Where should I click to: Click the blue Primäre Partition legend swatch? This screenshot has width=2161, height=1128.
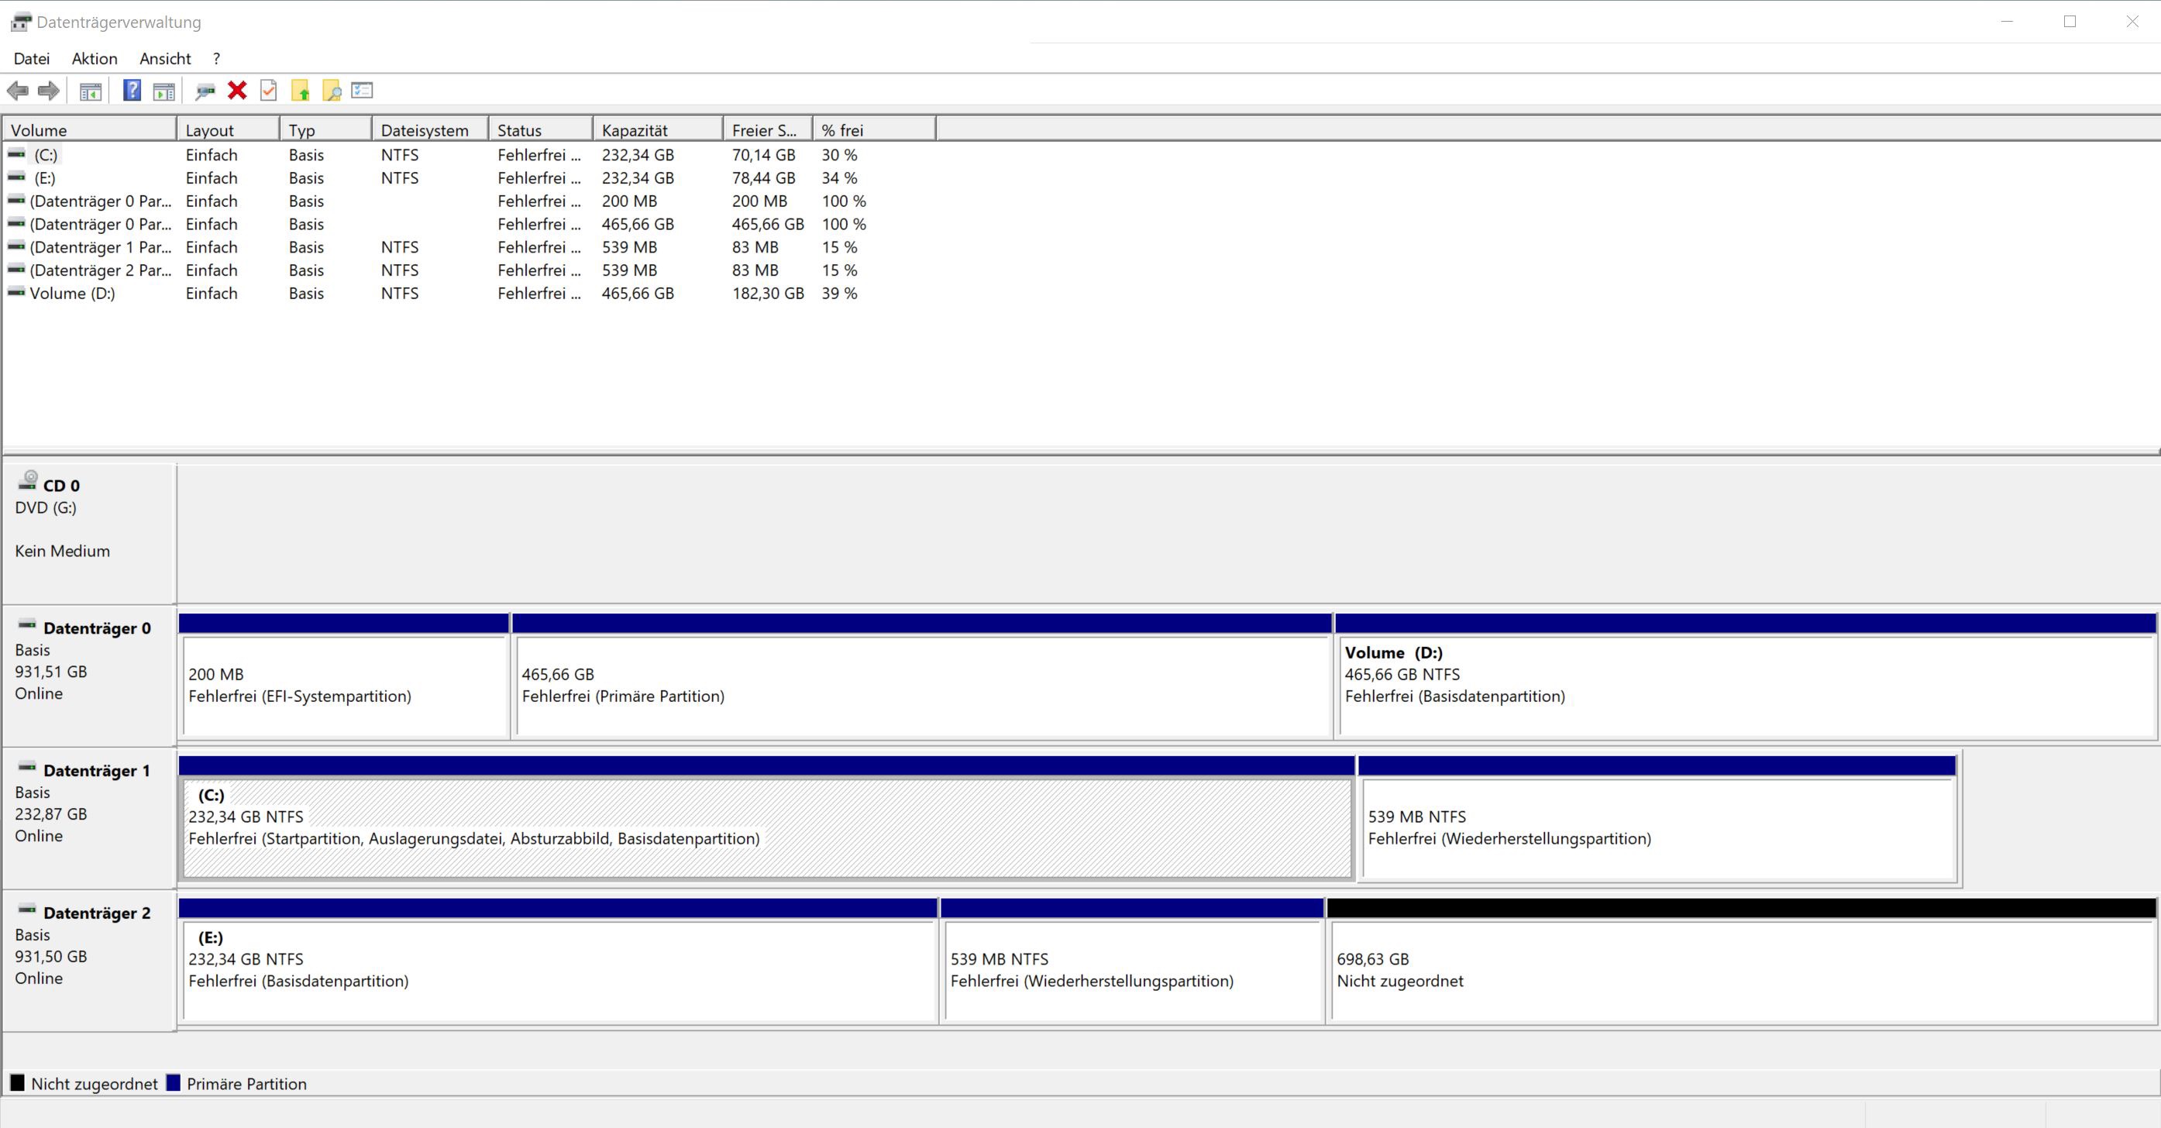pyautogui.click(x=174, y=1083)
